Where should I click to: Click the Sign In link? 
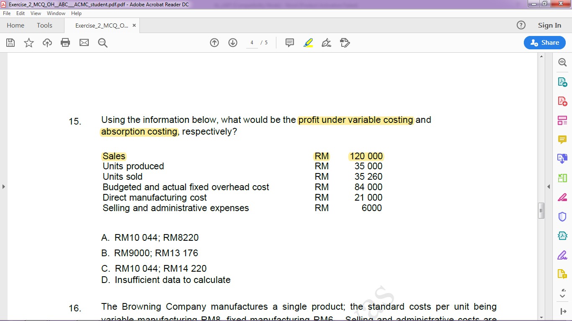point(549,25)
